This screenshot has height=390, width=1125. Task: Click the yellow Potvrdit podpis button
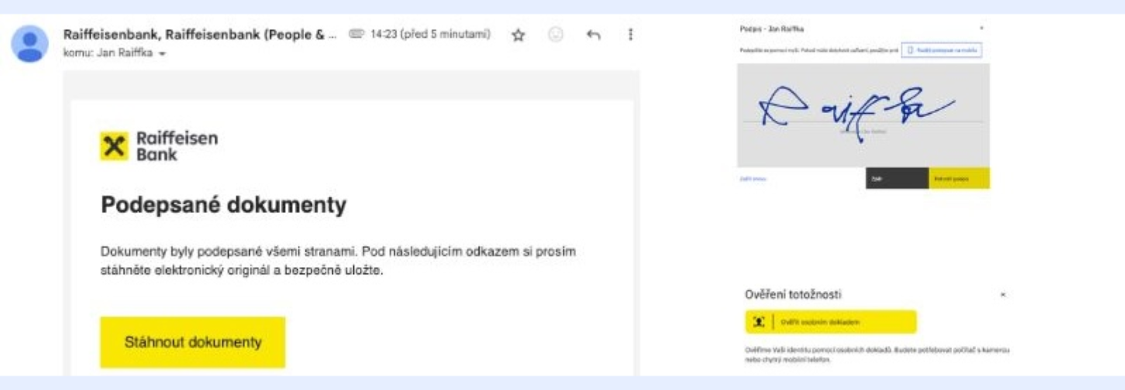pyautogui.click(x=959, y=179)
